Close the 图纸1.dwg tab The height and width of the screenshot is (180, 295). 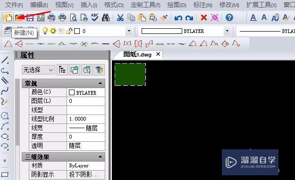158,54
